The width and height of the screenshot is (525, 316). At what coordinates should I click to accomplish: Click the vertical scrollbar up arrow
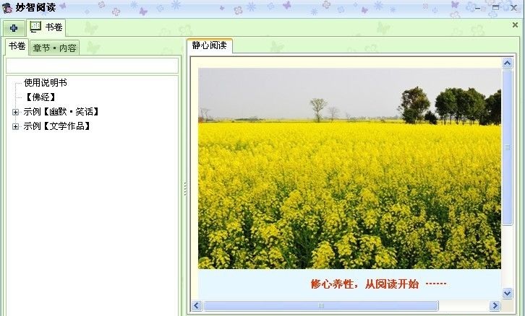pyautogui.click(x=508, y=63)
